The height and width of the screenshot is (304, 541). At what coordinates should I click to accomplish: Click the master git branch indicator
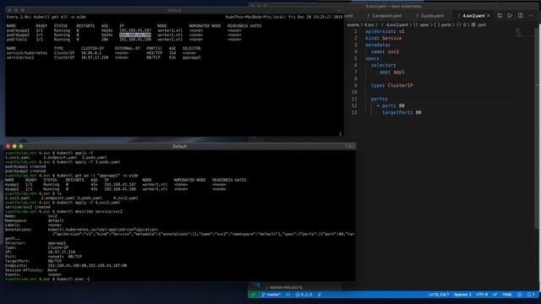click(271, 295)
